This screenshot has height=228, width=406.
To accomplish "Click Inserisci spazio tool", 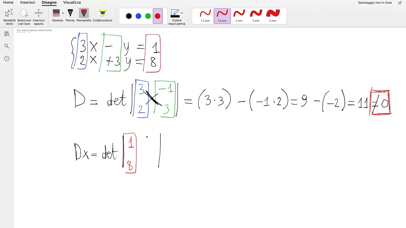I will point(38,17).
